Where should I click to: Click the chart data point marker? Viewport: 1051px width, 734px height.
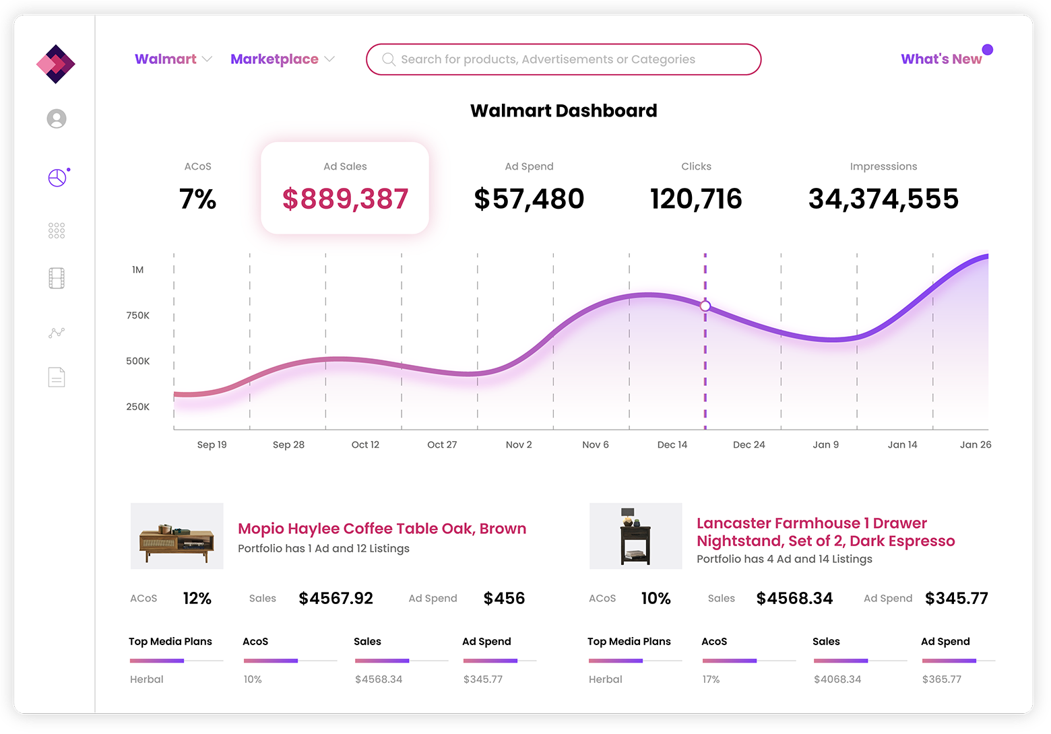pyautogui.click(x=705, y=306)
